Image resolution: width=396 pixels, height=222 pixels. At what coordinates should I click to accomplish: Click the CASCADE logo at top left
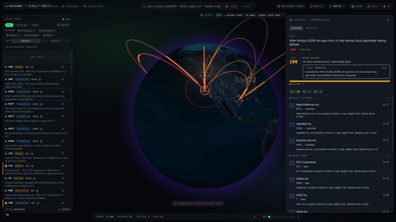click(x=14, y=6)
